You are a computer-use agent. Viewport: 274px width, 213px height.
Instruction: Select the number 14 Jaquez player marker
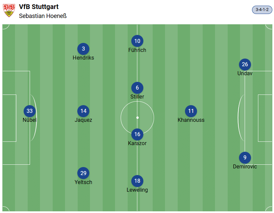(x=83, y=111)
